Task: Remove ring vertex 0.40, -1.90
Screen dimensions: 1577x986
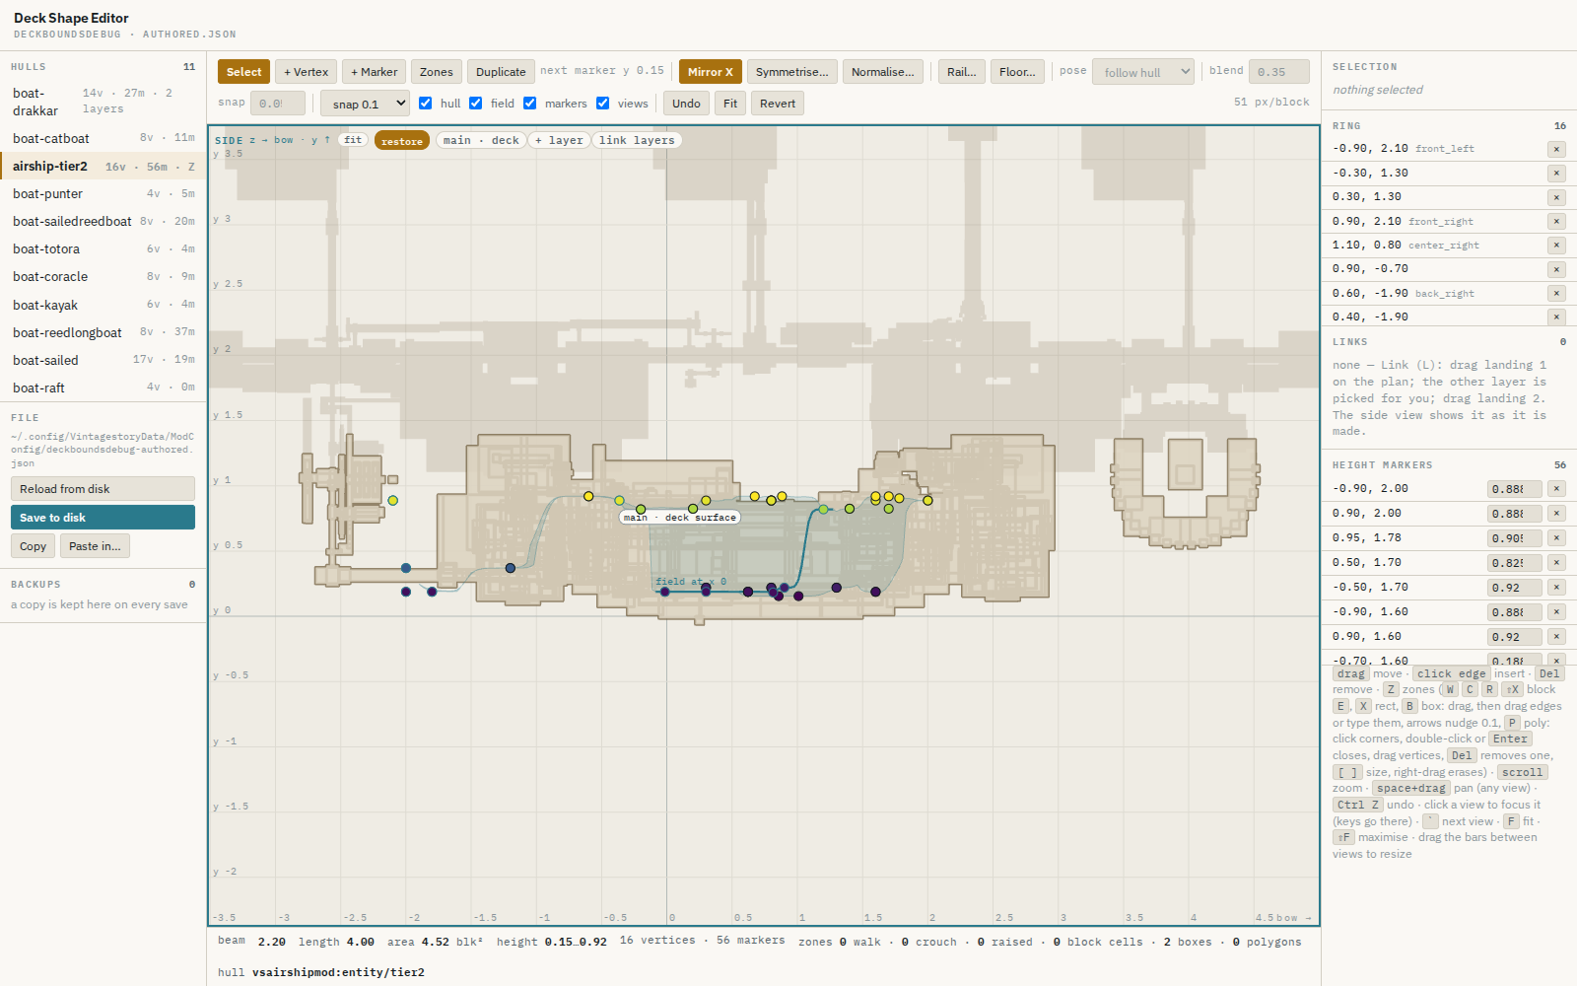Action: (1556, 317)
